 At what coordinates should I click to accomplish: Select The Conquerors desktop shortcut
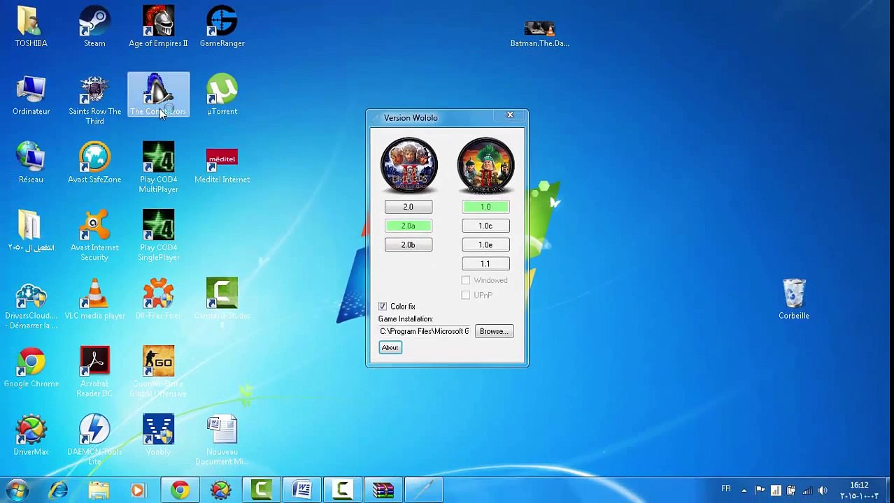point(158,96)
